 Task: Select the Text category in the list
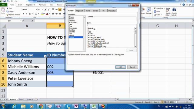70,34
